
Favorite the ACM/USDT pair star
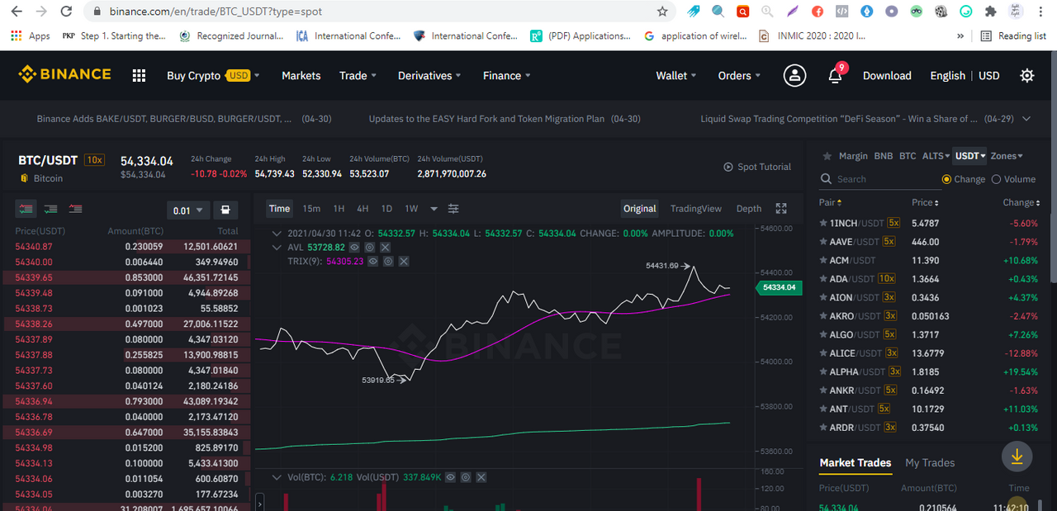[x=823, y=260]
